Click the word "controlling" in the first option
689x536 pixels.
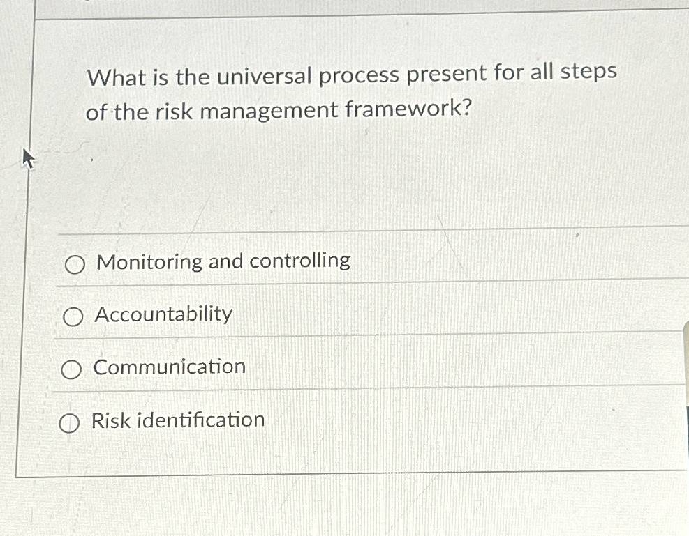(x=299, y=261)
